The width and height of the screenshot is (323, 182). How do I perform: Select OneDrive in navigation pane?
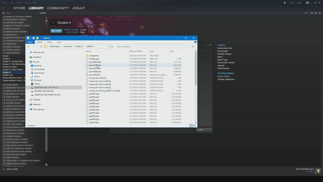tap(37, 57)
